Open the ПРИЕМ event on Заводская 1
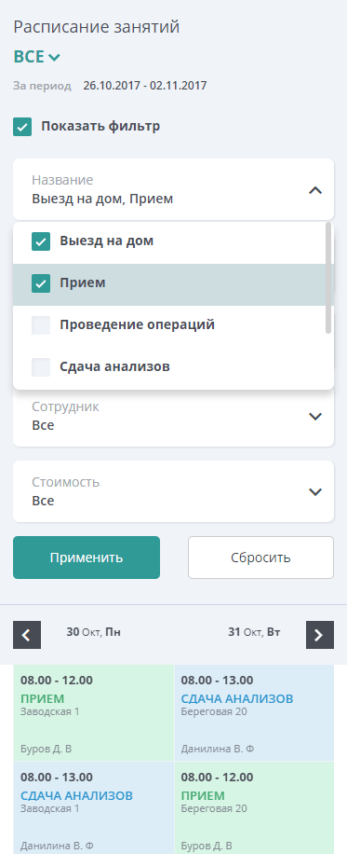The image size is (347, 854). [93, 712]
